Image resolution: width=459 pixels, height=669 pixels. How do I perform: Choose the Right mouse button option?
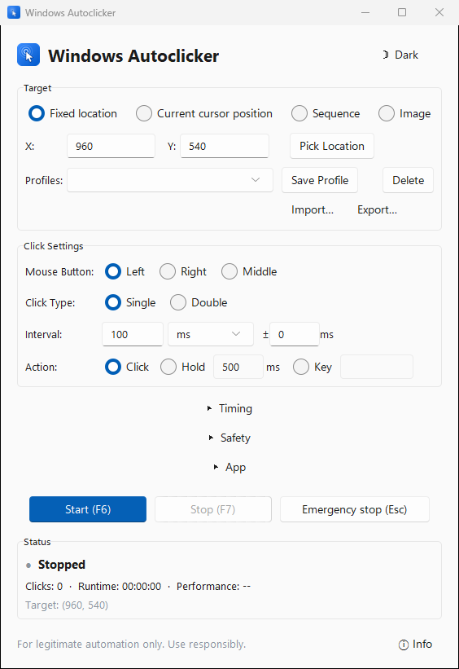[x=183, y=272]
